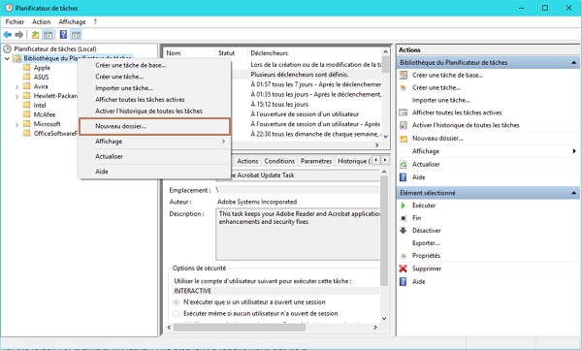The width and height of the screenshot is (582, 350).
Task: Collapse the Bibliothèque du Planificateur tree node
Action: (x=7, y=58)
